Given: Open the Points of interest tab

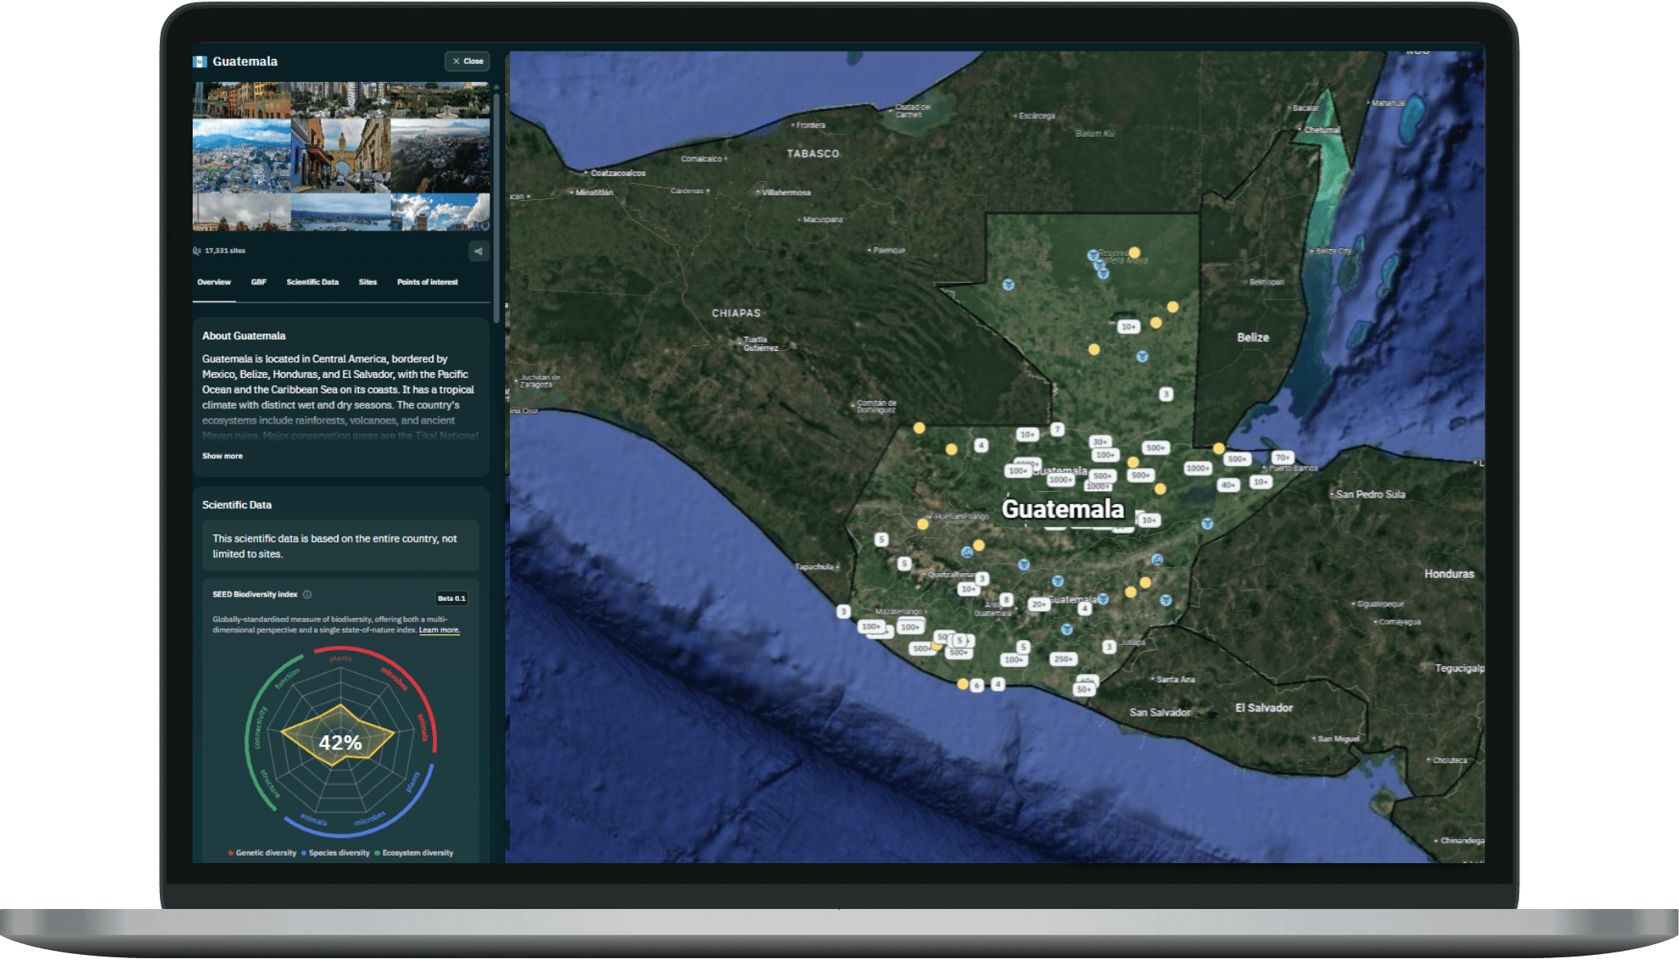Looking at the screenshot, I should click(x=427, y=282).
